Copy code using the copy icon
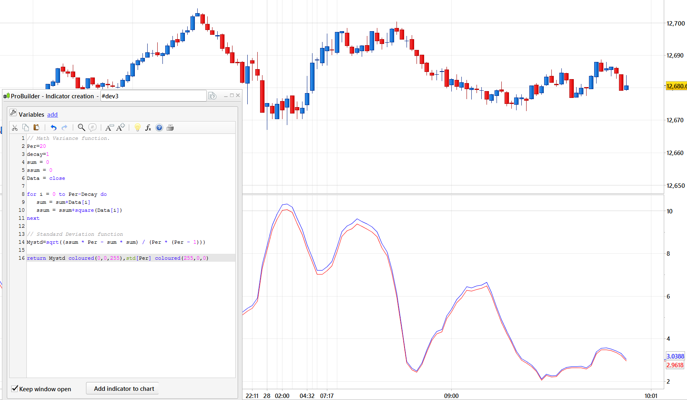Screen dimensions: 687x400 tap(26, 127)
